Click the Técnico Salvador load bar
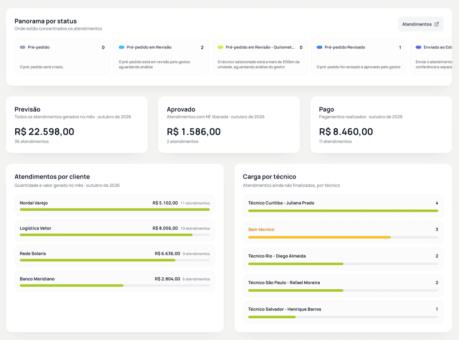The width and height of the screenshot is (459, 340). tap(343, 317)
